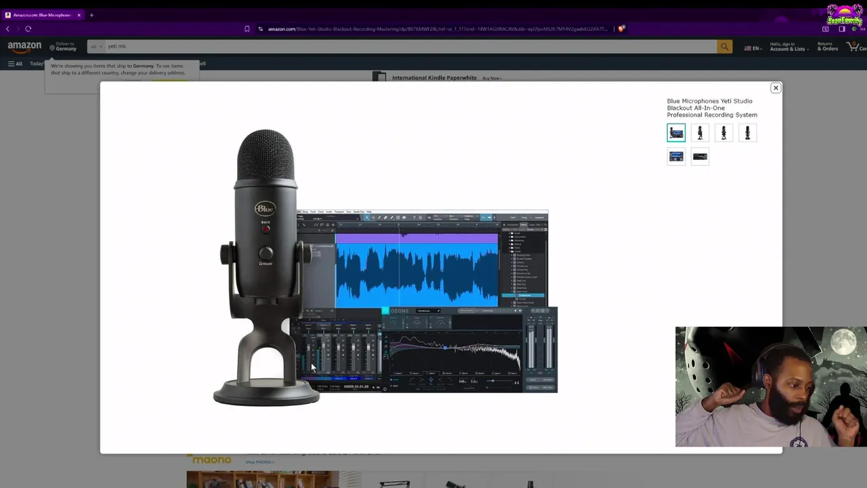
Task: Click 'Buy Now' next to Kindle Paperwhite
Action: pos(492,78)
